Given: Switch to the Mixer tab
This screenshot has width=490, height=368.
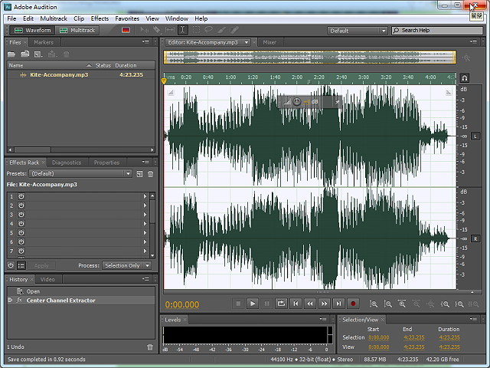Looking at the screenshot, I should tap(269, 42).
